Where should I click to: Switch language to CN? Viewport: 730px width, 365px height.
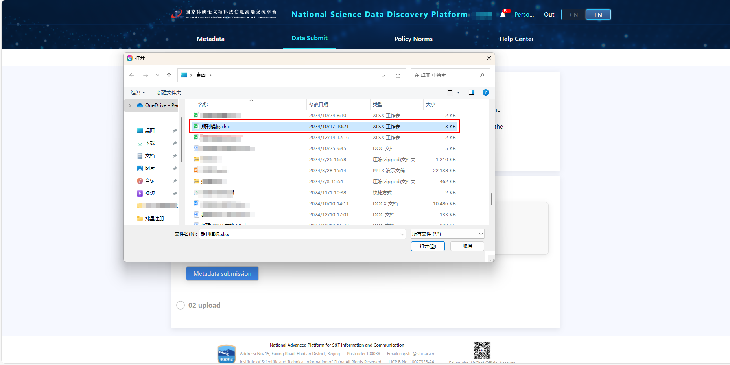click(573, 15)
